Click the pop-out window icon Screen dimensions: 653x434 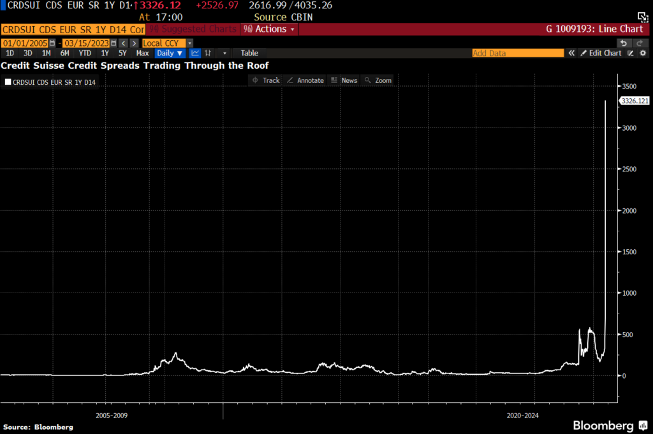(643, 17)
